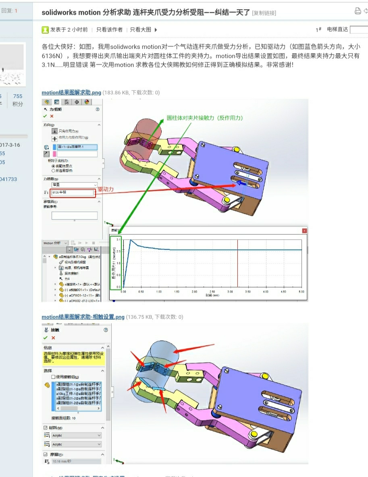Toggle the 材料(M) checkbox

pyautogui.click(x=46, y=428)
